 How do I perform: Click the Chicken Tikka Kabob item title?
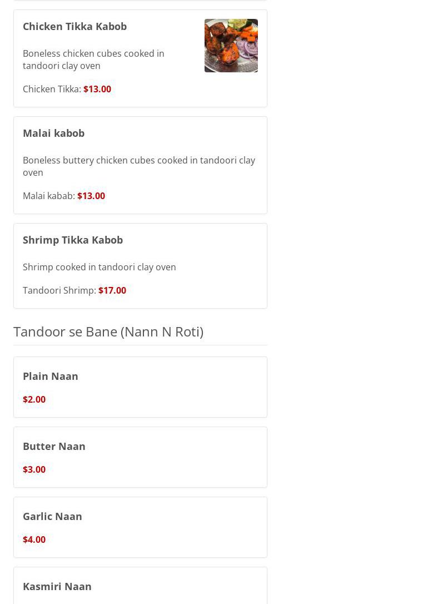74,26
